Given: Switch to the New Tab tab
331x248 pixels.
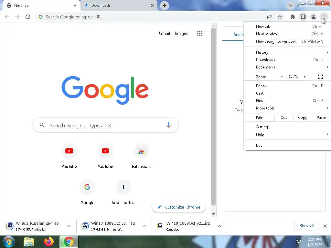Looking at the screenshot, I should pyautogui.click(x=41, y=5).
